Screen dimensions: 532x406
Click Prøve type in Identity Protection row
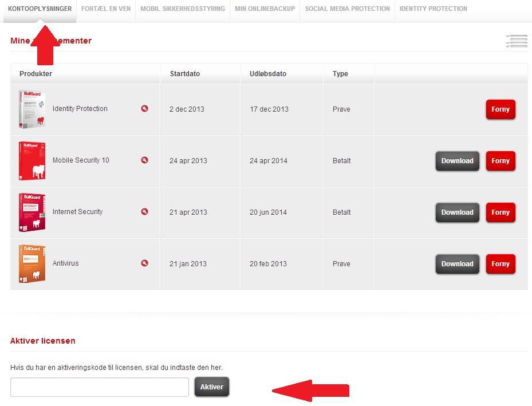pyautogui.click(x=341, y=109)
